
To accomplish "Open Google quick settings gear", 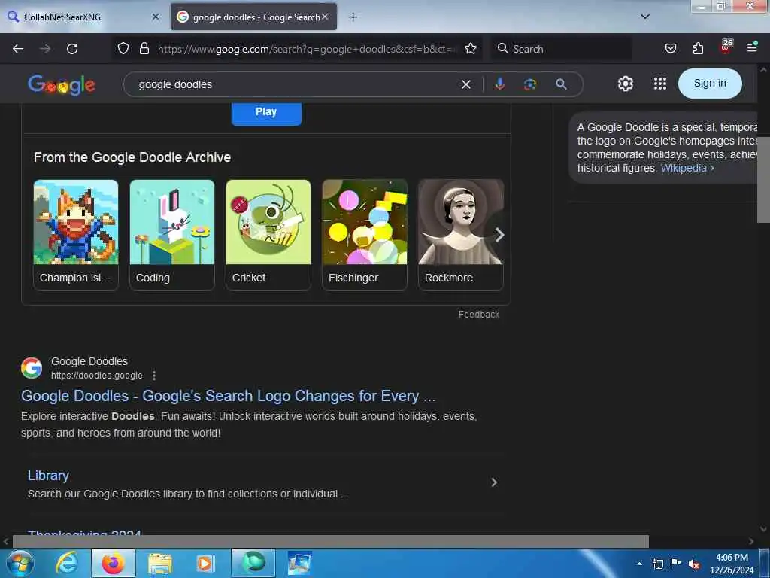I will 625,84.
